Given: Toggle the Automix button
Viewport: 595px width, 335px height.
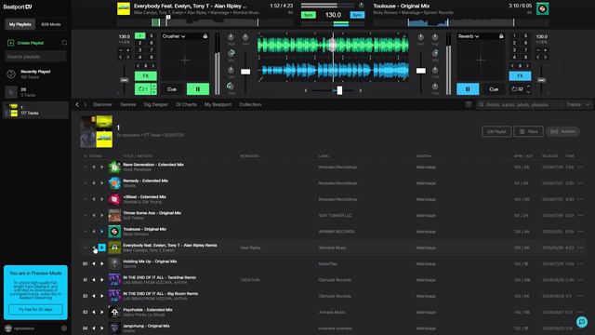Looking at the screenshot, I should point(562,131).
